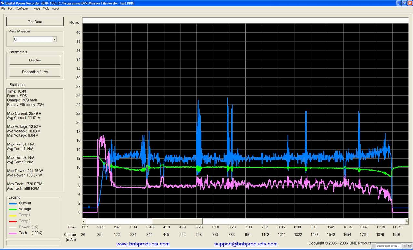This screenshot has width=413, height=250.
Task: Click the Max Current: 25.49 A statistic
Action: tap(24, 114)
